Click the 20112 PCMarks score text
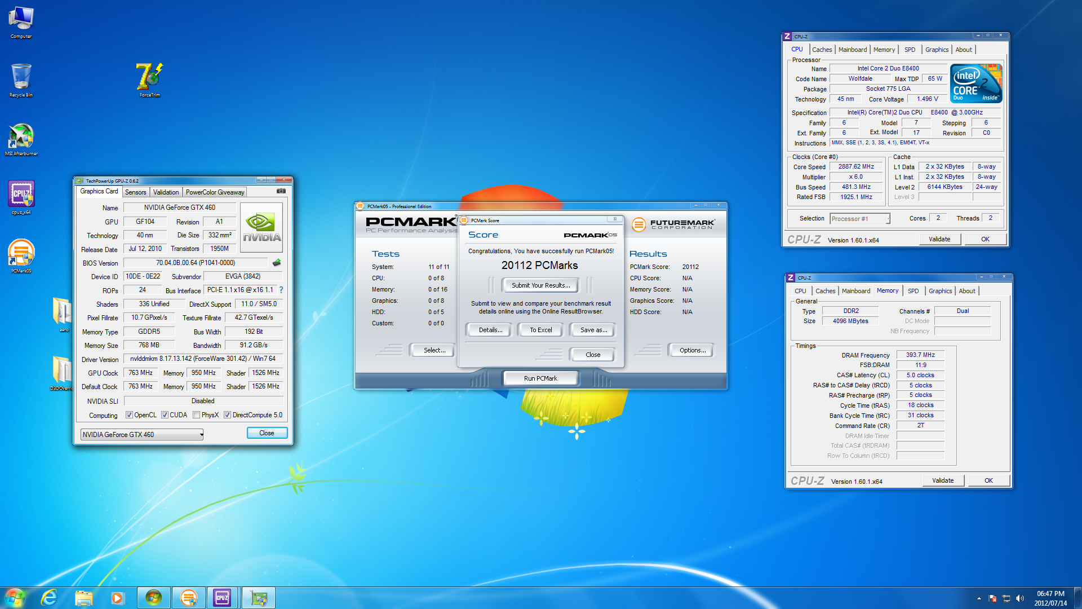 [539, 266]
